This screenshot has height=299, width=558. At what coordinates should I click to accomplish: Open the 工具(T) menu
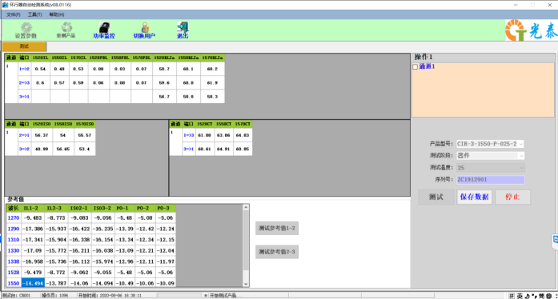click(34, 14)
